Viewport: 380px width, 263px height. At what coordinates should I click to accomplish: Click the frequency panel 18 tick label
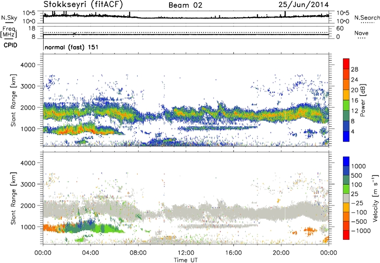pyautogui.click(x=32, y=28)
